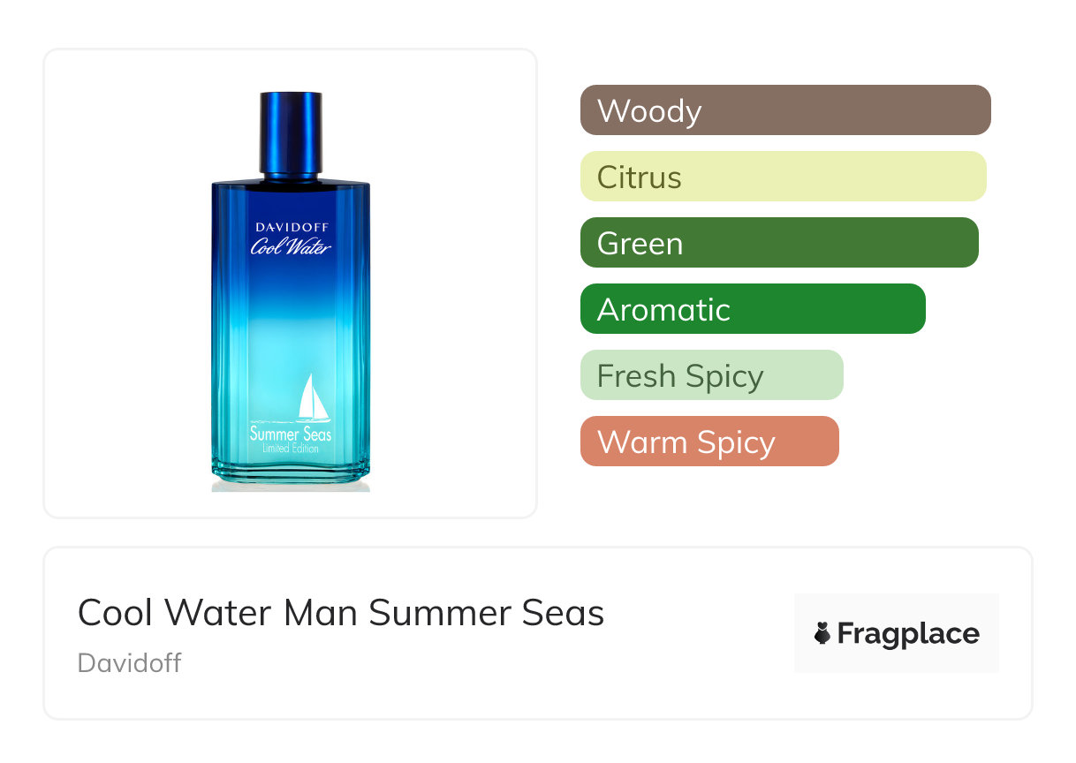
Task: Click the DAVIDOFF text printed on the bottle
Action: (291, 228)
